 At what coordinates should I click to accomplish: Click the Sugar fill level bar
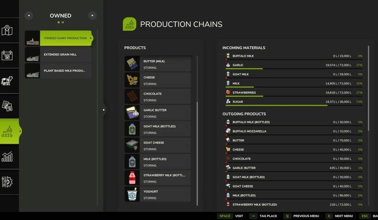pyautogui.click(x=294, y=106)
